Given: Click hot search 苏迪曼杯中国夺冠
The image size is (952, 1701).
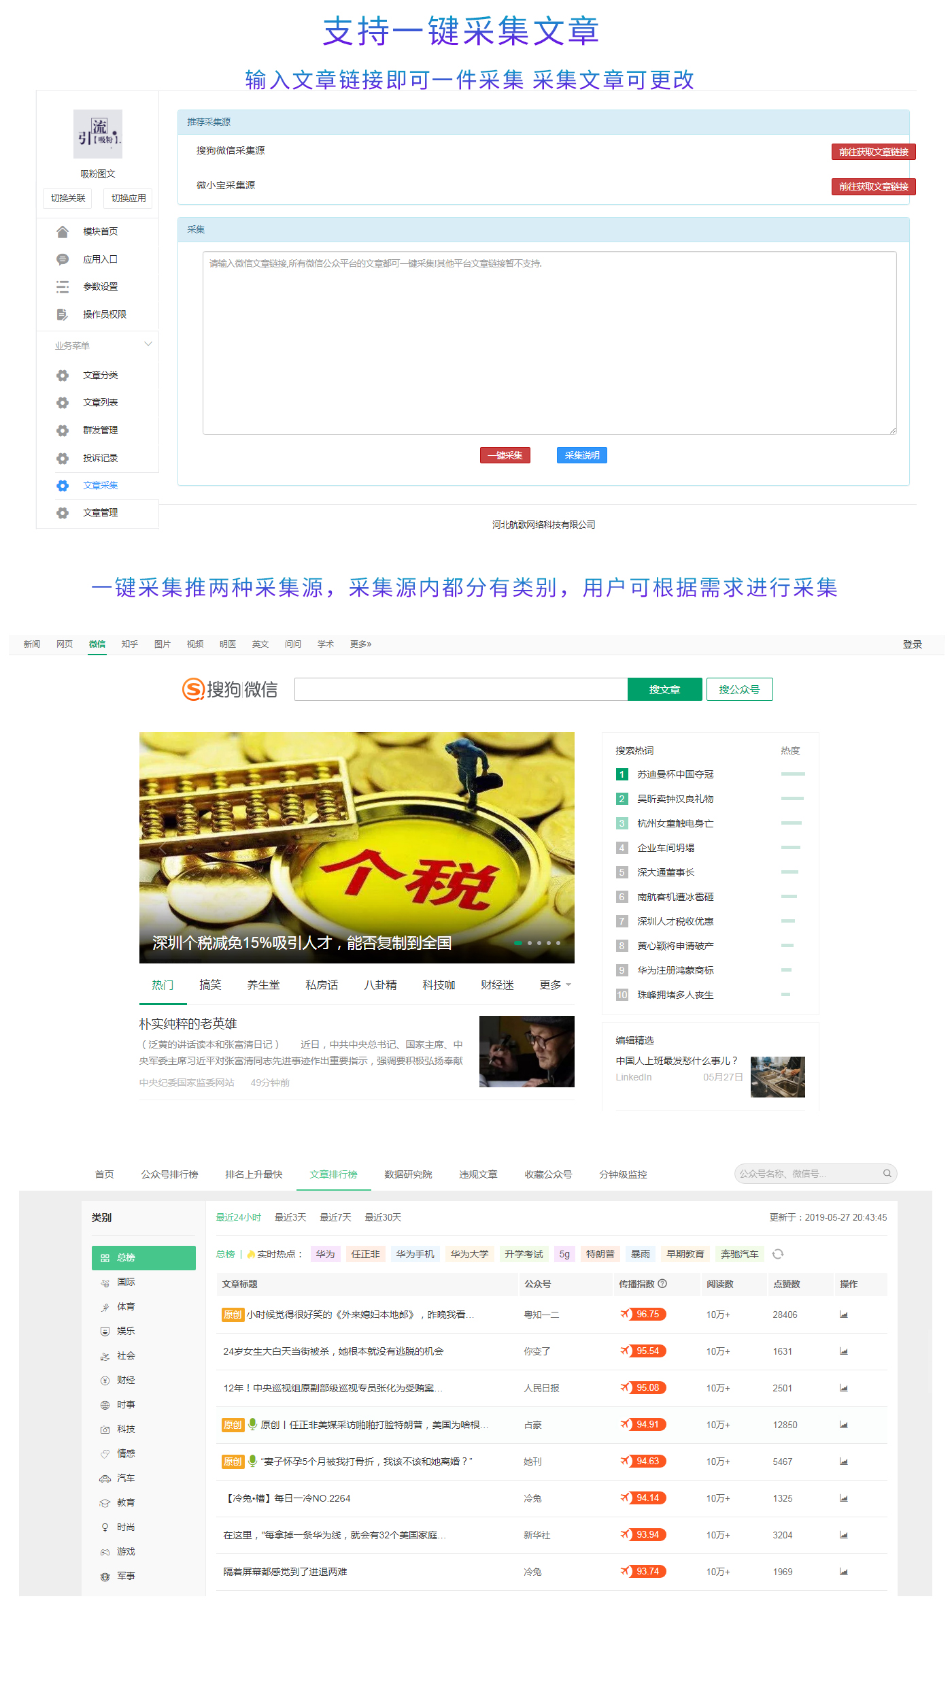Looking at the screenshot, I should click(675, 774).
